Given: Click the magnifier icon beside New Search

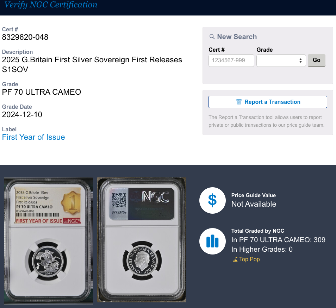Looking at the screenshot, I should (x=212, y=37).
